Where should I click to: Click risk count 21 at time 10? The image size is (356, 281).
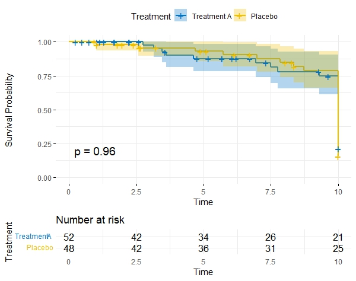pyautogui.click(x=338, y=237)
